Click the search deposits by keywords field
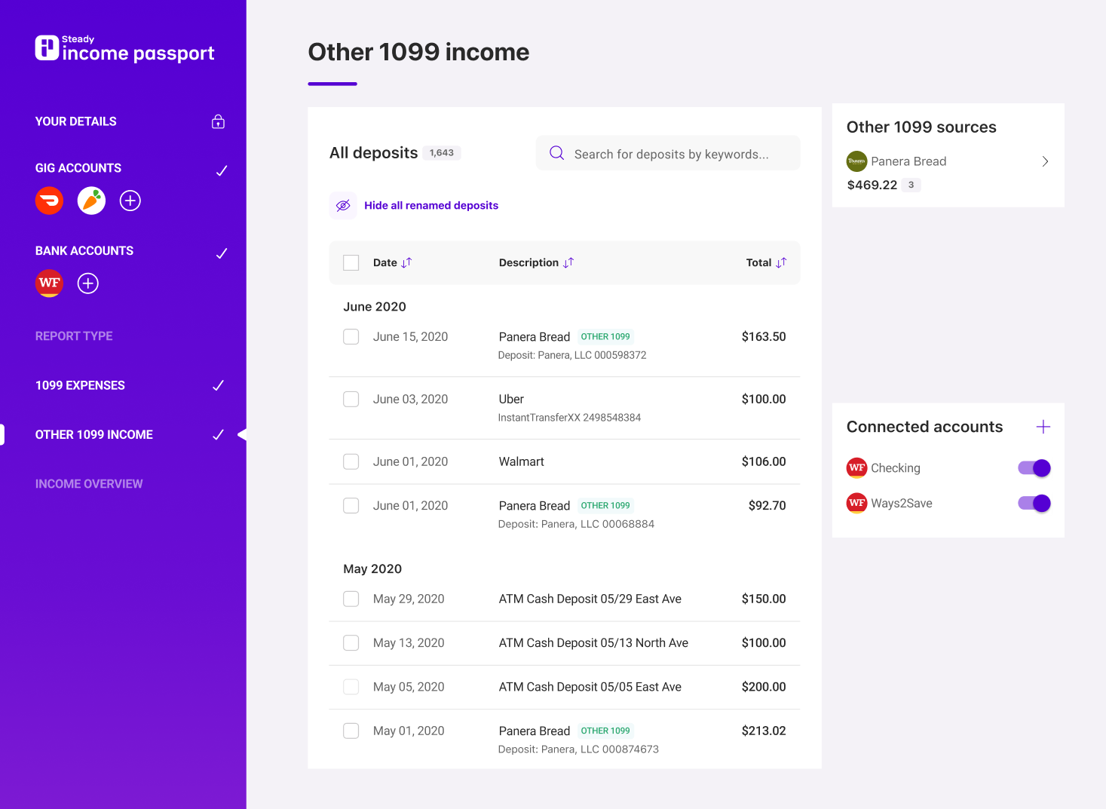1106x809 pixels. (668, 153)
